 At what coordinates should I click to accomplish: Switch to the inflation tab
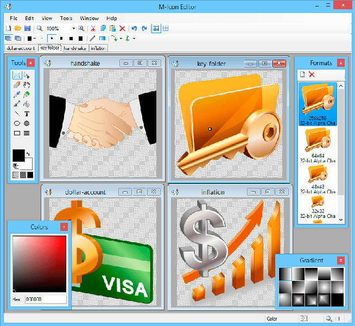pos(98,48)
